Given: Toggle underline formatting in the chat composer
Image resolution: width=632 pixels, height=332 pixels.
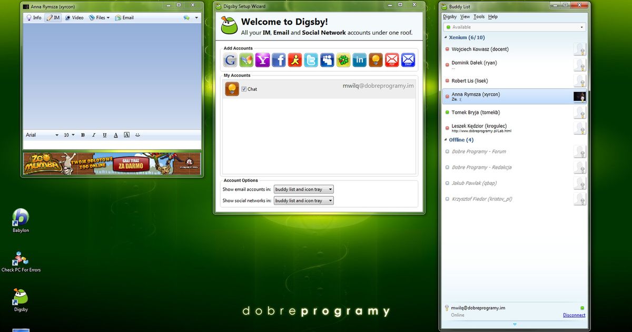Looking at the screenshot, I should coord(104,135).
